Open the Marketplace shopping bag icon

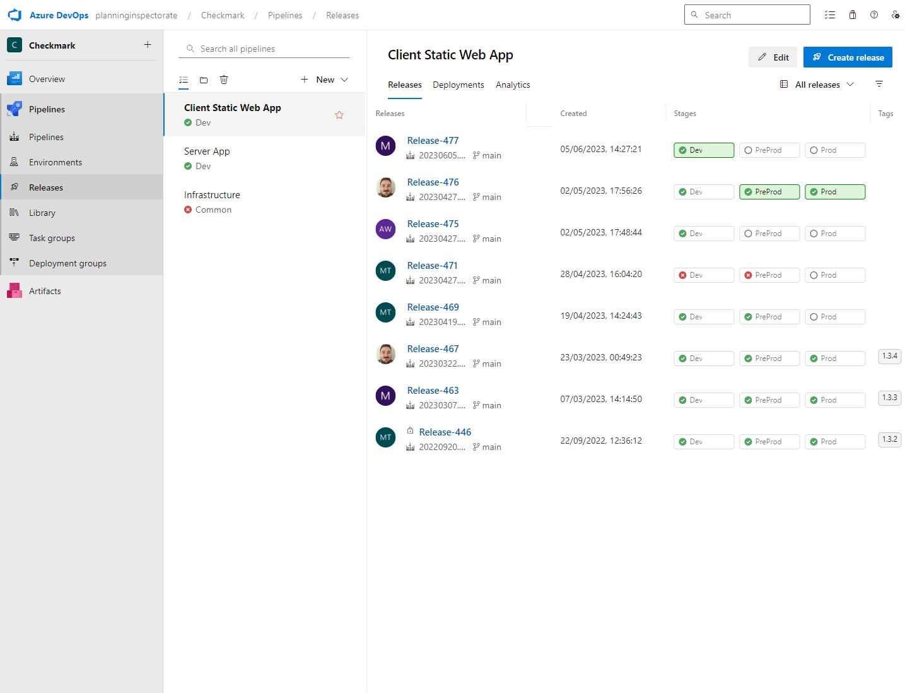point(853,15)
